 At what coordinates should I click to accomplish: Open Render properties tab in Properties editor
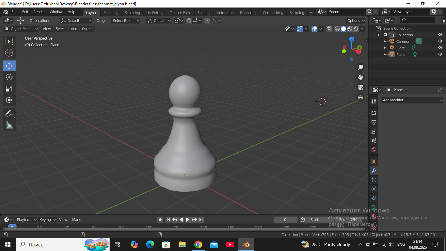[x=374, y=113]
